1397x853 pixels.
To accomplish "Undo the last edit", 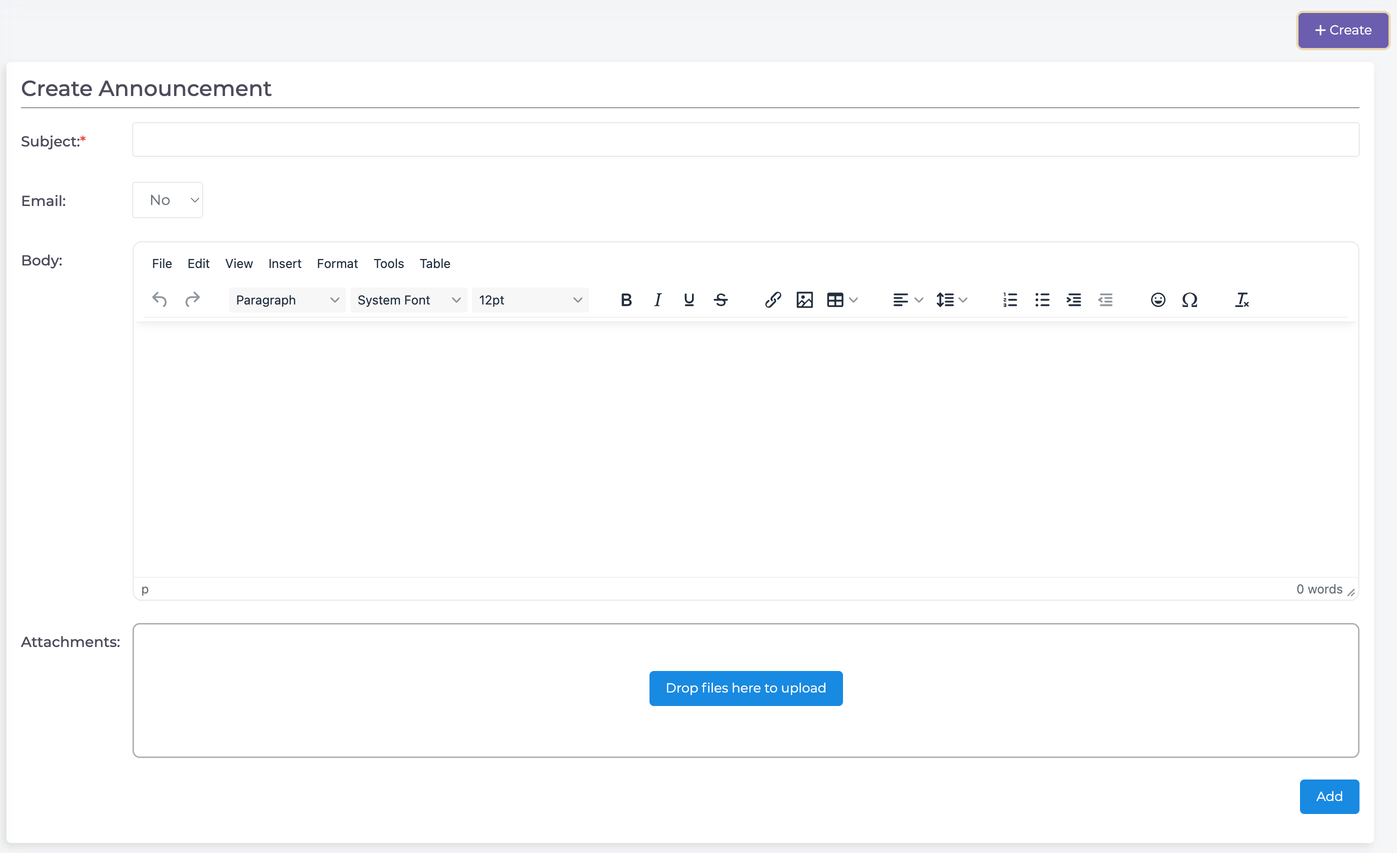I will tap(160, 300).
